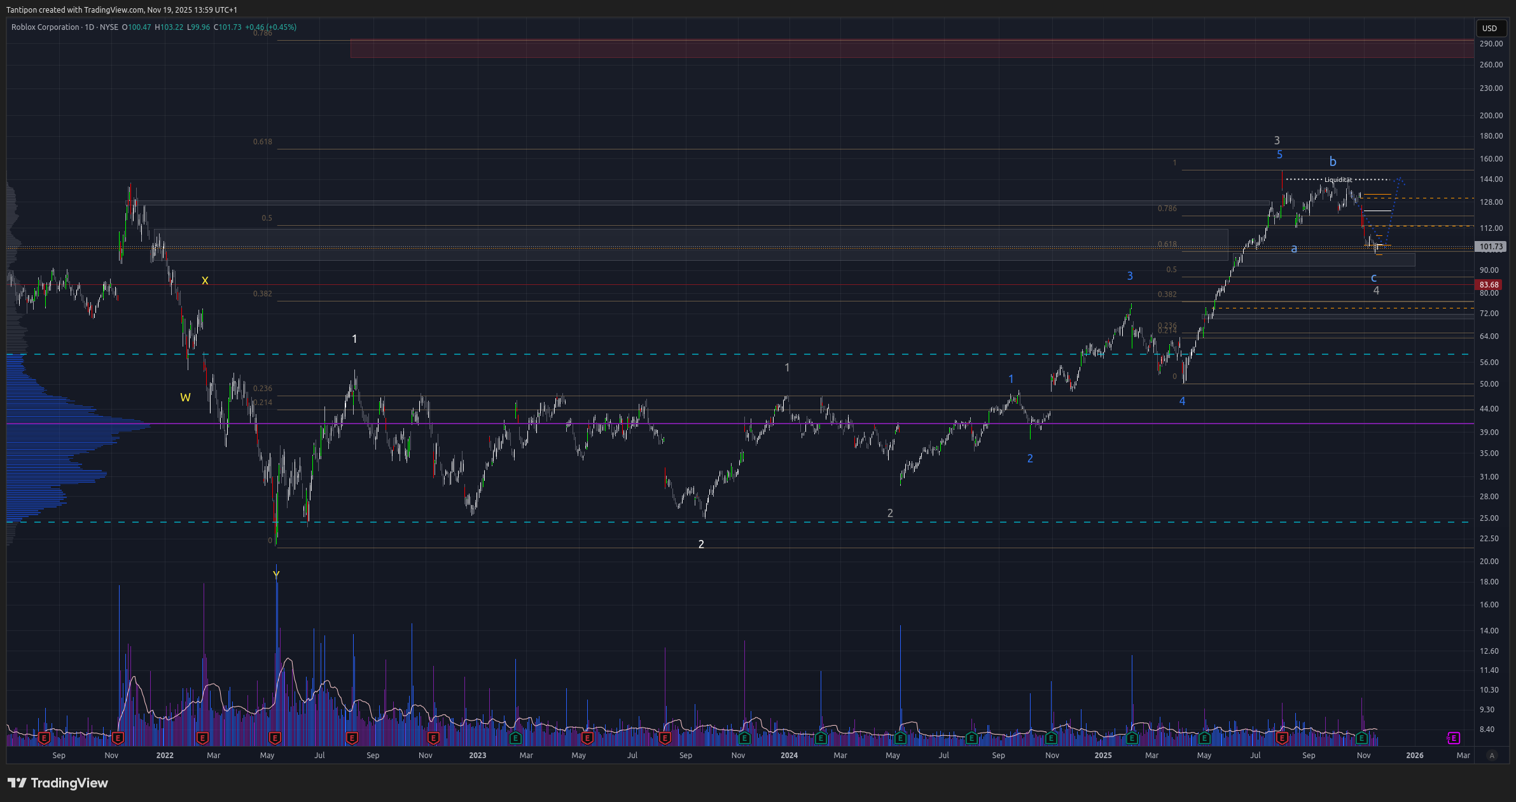Click the red earnings marker below May 2022

tap(275, 738)
